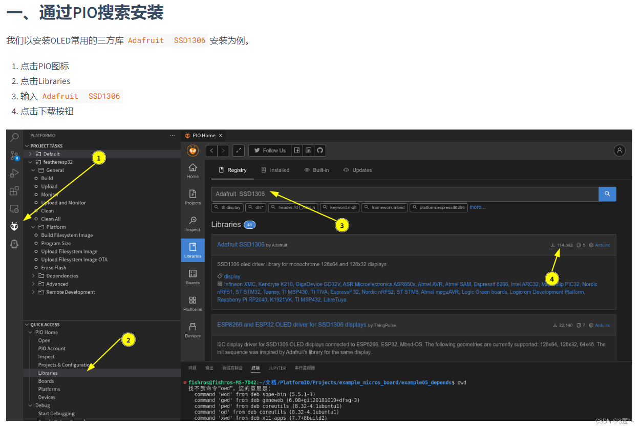Open PIO Account under Quick Access
Screen dimensions: 642x429
point(52,349)
